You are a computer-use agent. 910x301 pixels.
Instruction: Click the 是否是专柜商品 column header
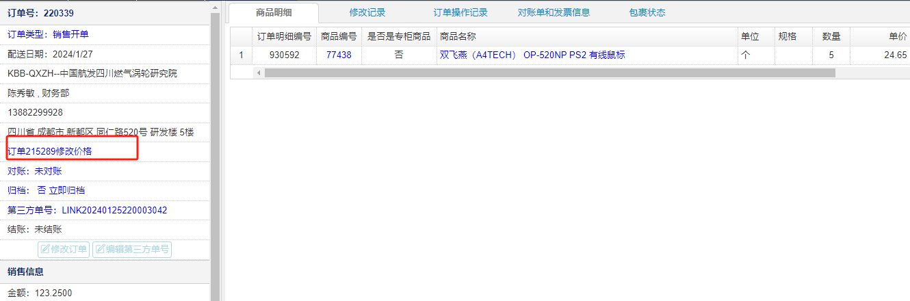(399, 36)
